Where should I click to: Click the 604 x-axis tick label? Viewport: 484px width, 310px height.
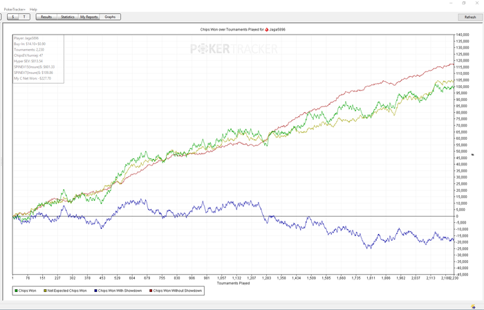tap(132, 278)
